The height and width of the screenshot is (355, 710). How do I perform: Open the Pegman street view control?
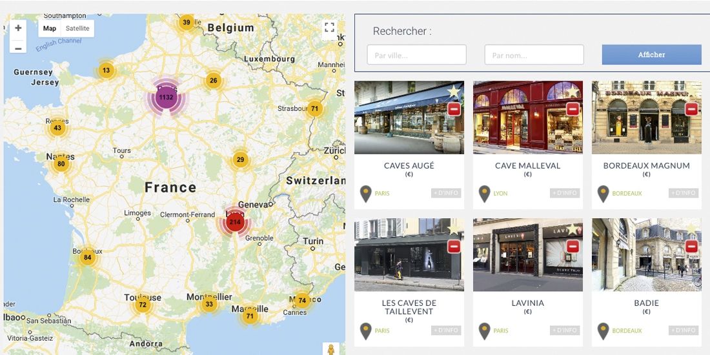tap(331, 350)
